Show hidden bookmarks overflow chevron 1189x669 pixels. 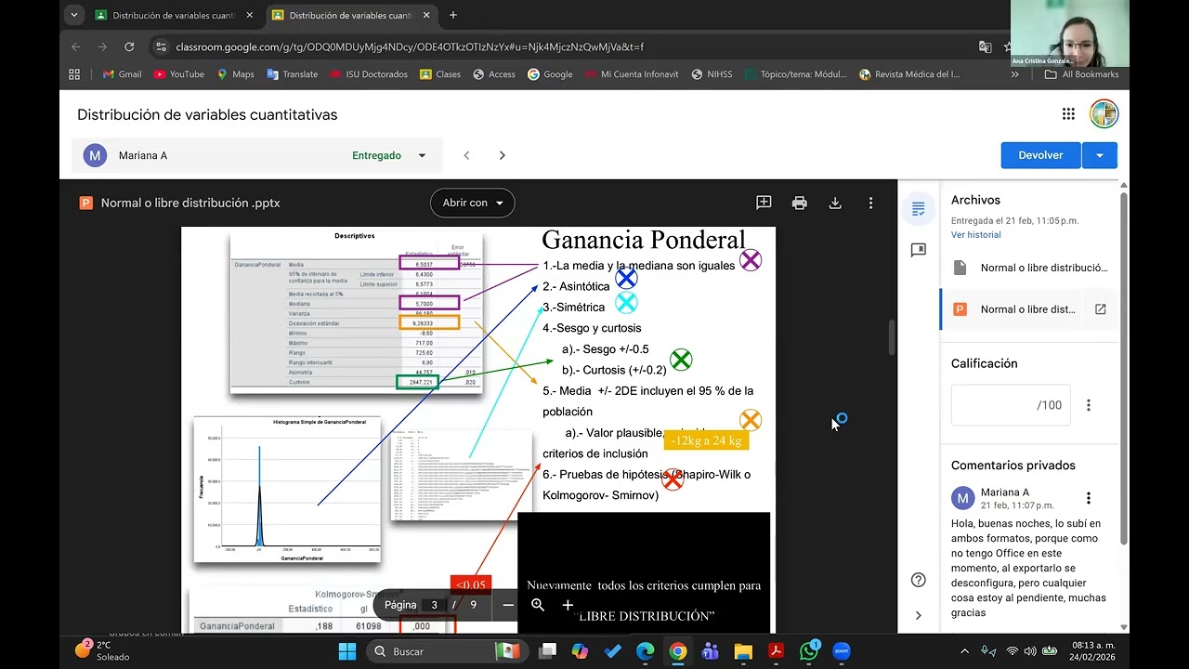[1014, 74]
